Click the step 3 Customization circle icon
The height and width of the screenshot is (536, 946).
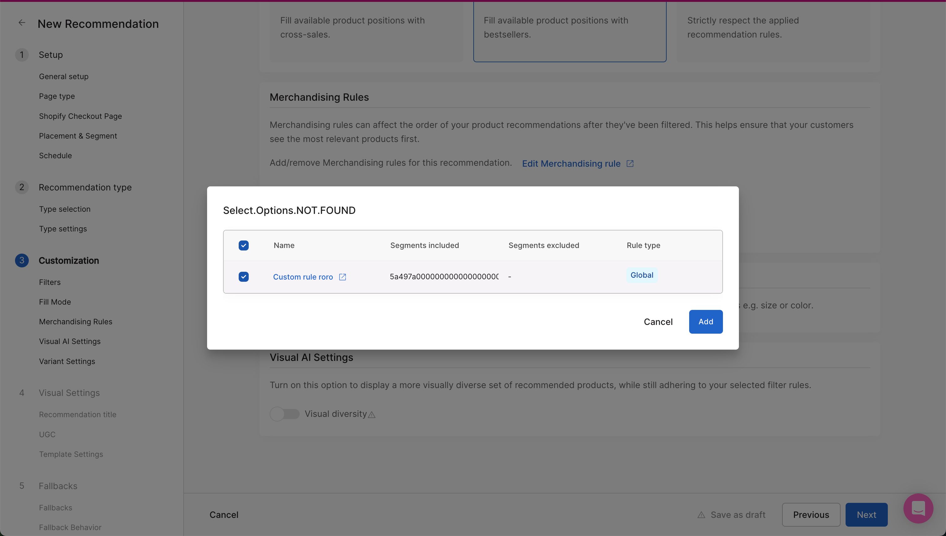pos(22,260)
